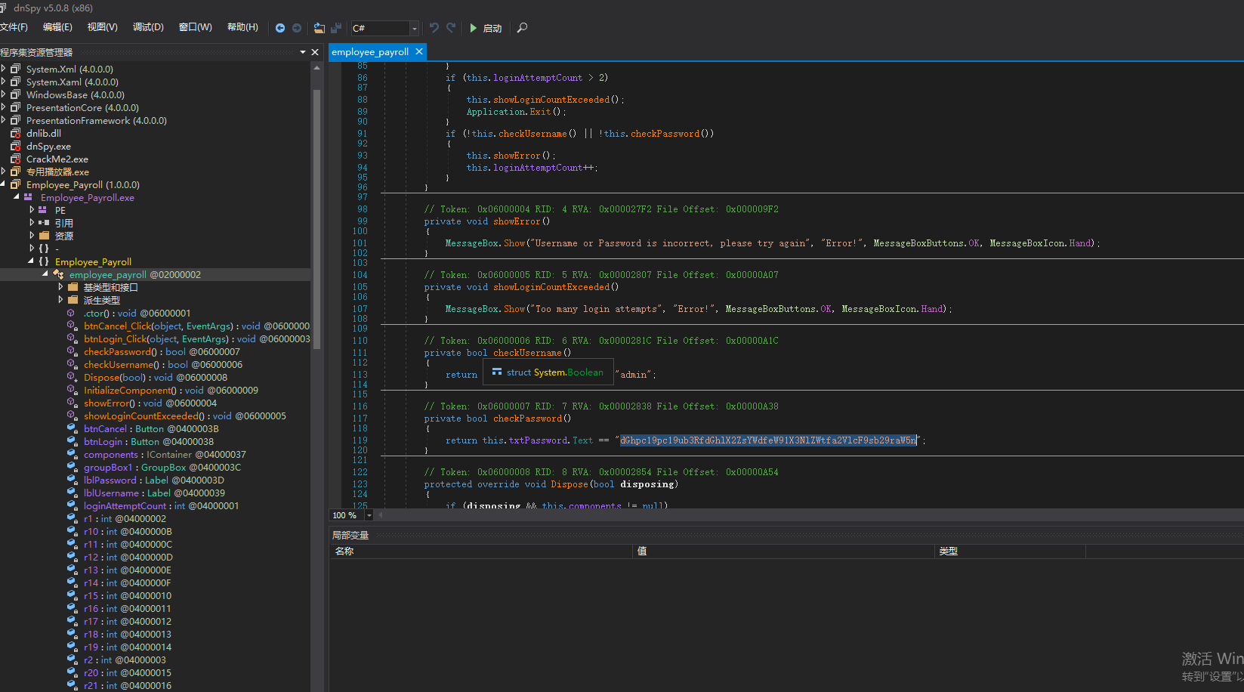Collapse the Employee_Payroll.exe module node
1244x692 pixels.
point(17,197)
